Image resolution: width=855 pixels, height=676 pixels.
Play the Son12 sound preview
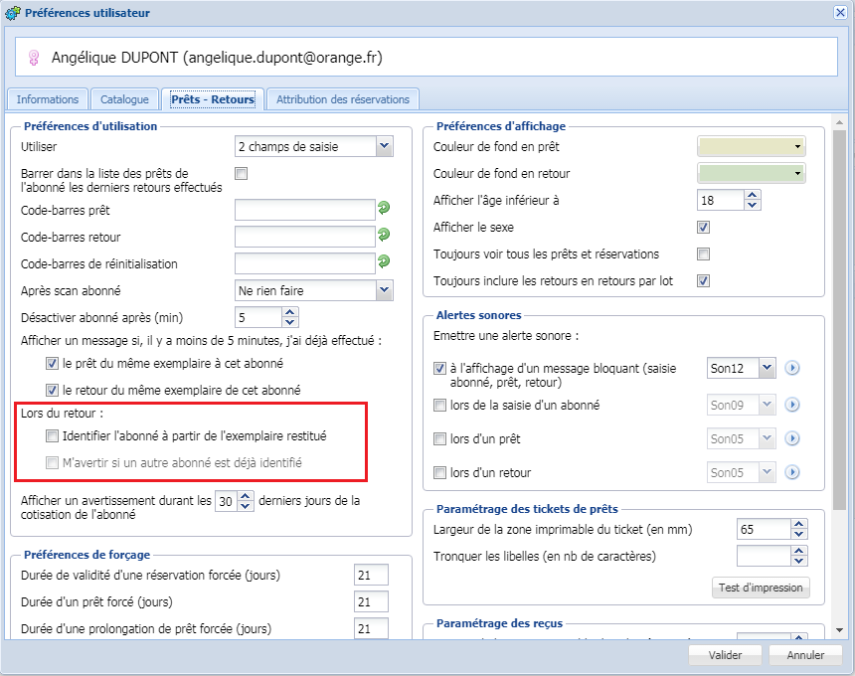[x=792, y=368]
